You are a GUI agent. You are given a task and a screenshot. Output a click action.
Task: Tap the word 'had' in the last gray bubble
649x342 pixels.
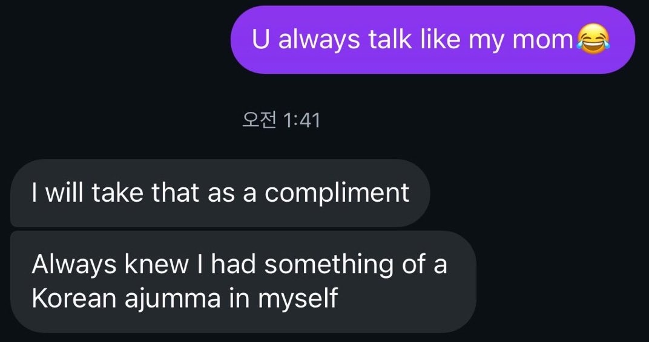234,264
